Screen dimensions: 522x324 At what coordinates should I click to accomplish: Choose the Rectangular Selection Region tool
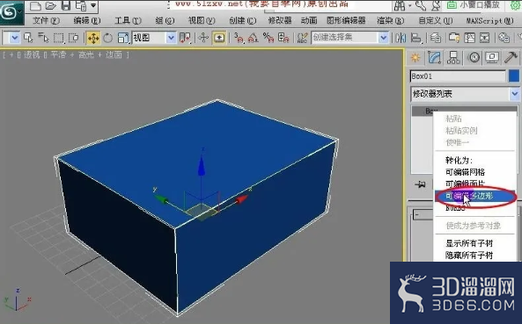(x=59, y=38)
